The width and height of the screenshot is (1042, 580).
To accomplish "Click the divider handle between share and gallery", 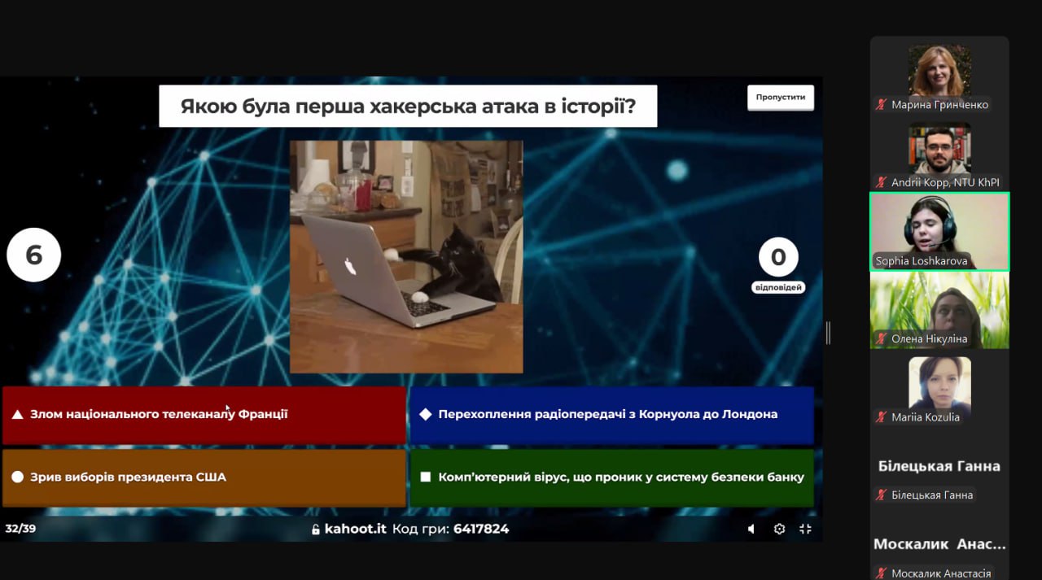I will [x=829, y=332].
